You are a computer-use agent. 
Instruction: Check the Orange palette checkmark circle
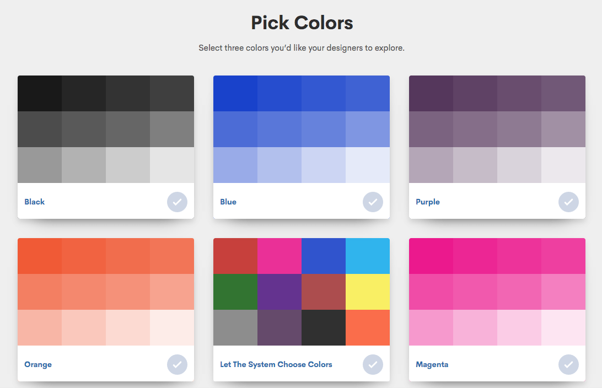177,364
